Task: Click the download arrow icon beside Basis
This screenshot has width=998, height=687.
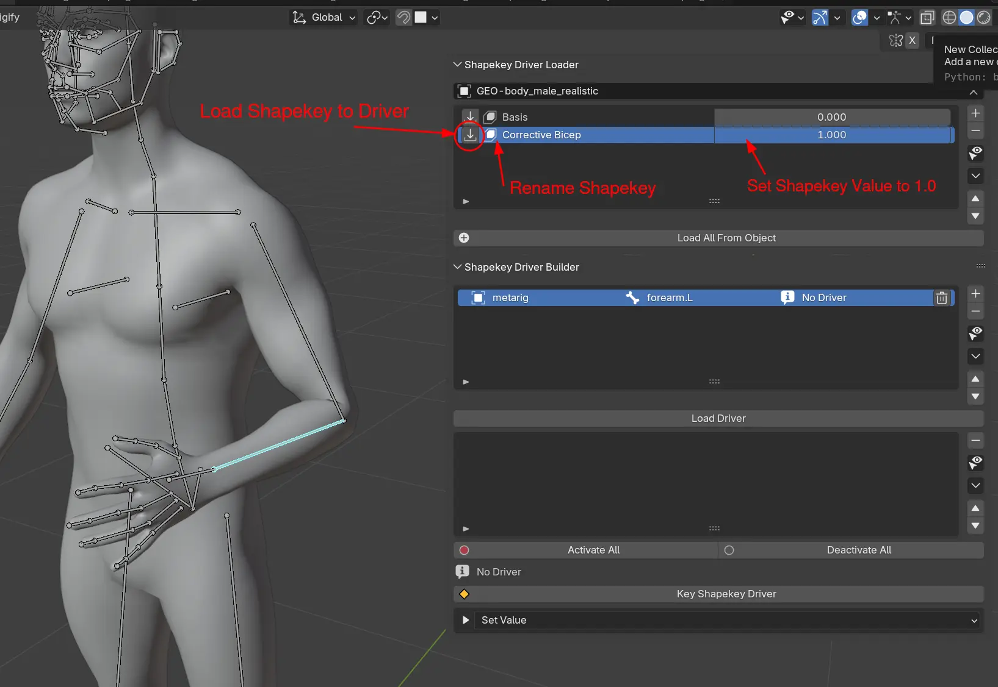Action: pos(470,117)
